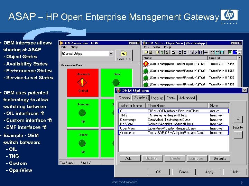Image resolution: width=249 pixels, height=186 pixels.
Task: Close the OEM Options dialog
Action: pos(245,90)
